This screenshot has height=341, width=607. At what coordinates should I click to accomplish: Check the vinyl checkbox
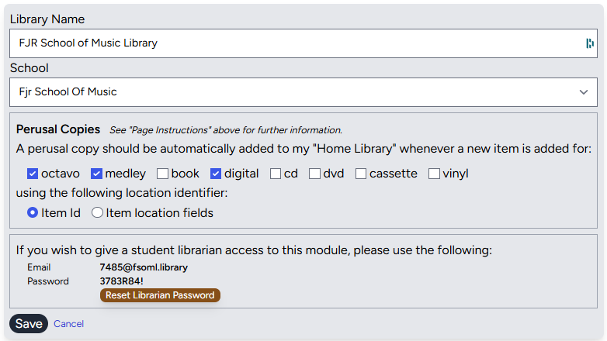coord(434,174)
